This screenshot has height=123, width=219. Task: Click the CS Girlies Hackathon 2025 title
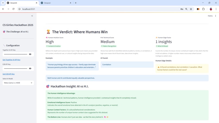click(18, 25)
